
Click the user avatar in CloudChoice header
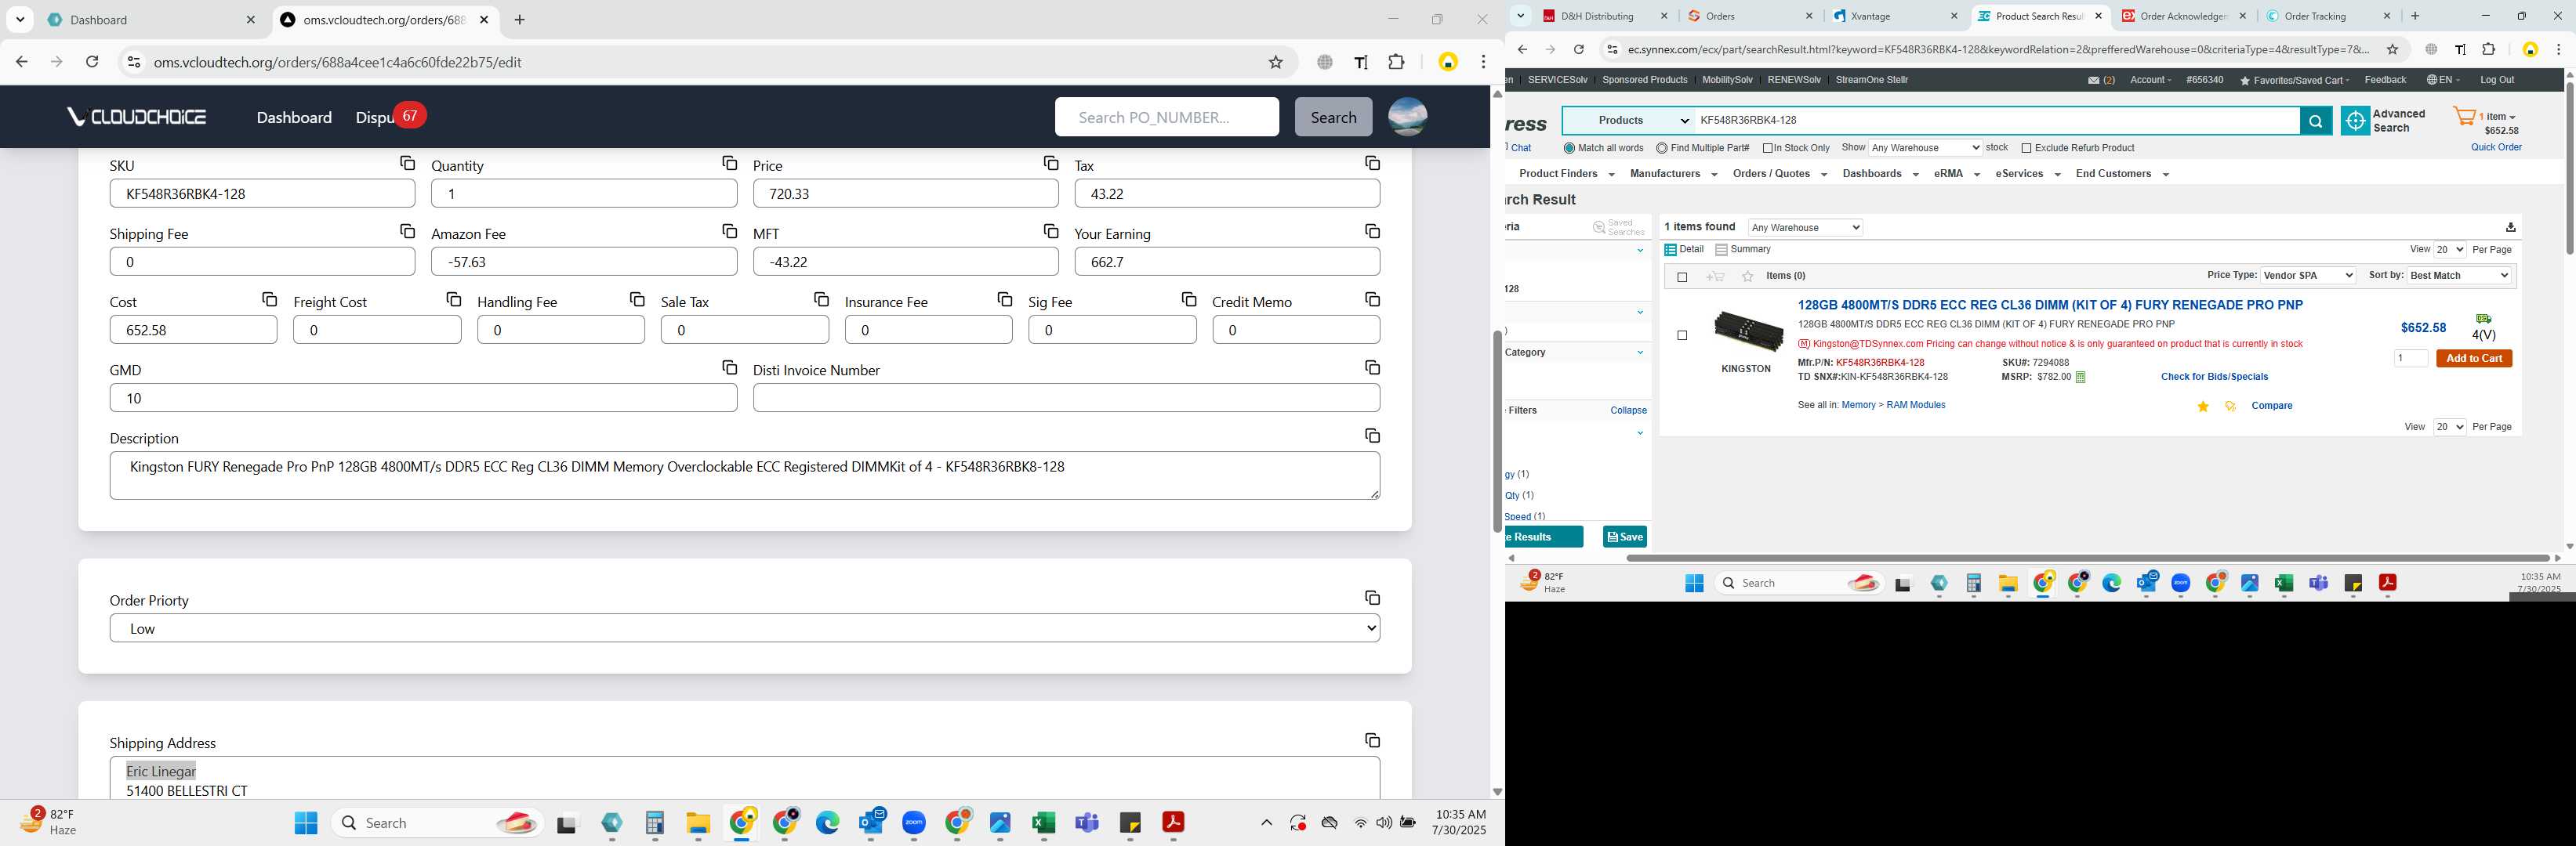1407,117
